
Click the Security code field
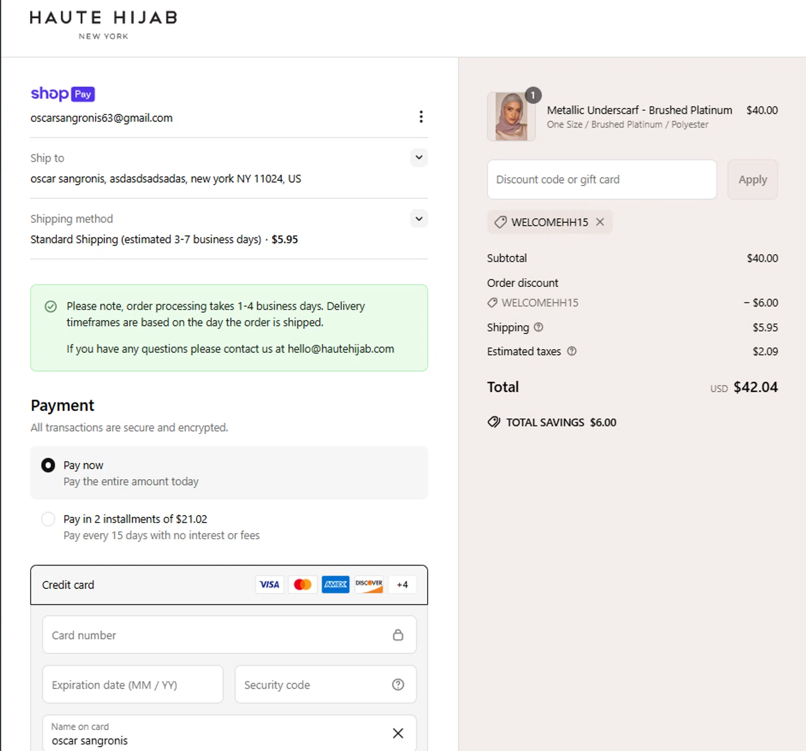pyautogui.click(x=326, y=684)
